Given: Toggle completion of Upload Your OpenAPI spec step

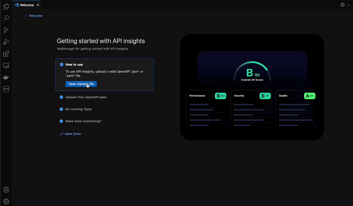Looking at the screenshot, I should tap(61, 97).
